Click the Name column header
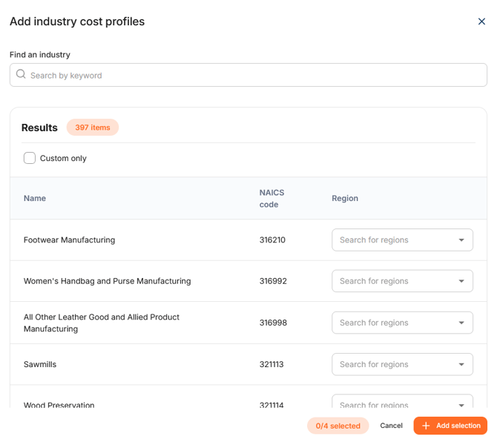 [35, 198]
